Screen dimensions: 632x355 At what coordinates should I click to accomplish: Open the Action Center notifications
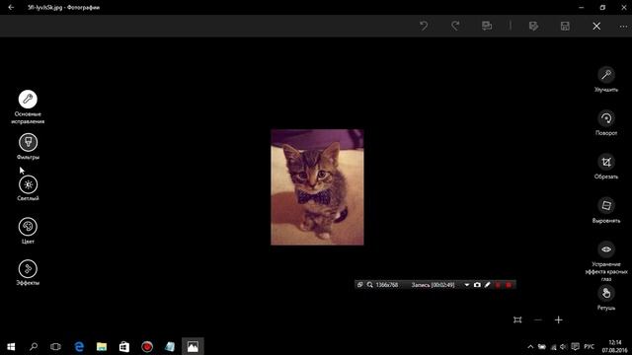(575, 347)
